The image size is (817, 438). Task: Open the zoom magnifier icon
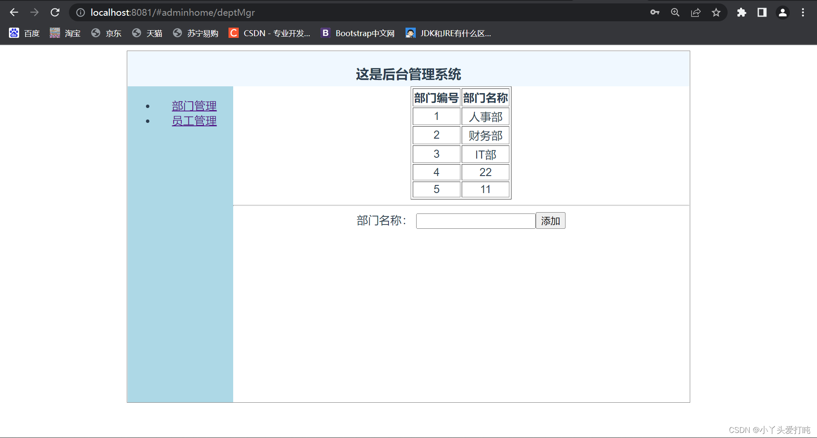pyautogui.click(x=675, y=12)
